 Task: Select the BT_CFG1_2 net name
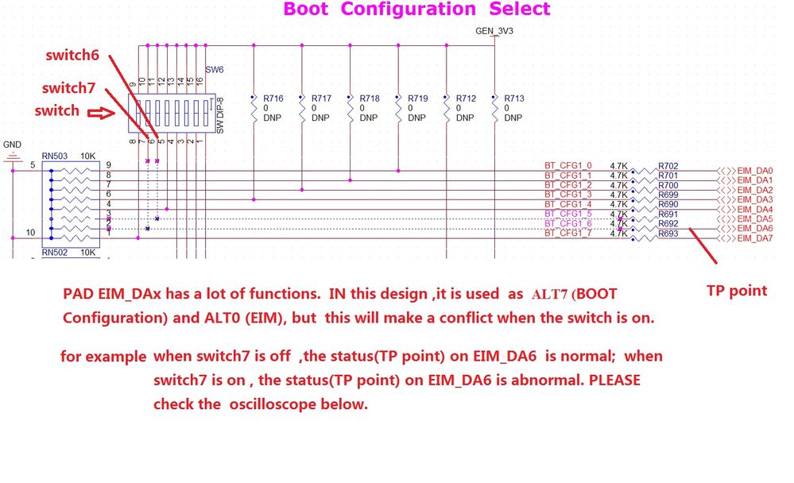tap(567, 185)
